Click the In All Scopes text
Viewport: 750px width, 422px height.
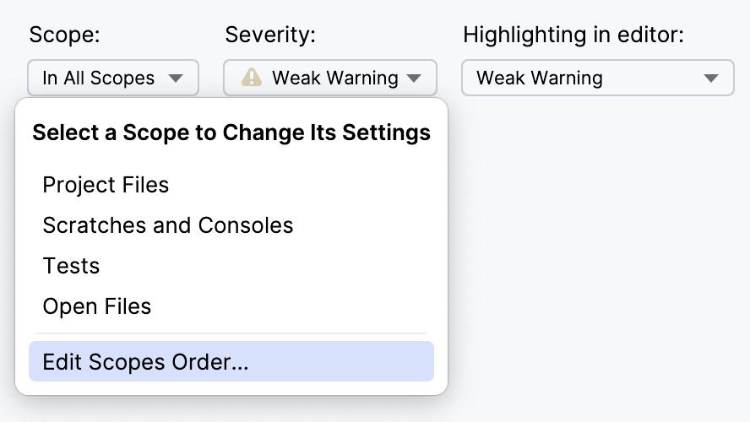(x=99, y=78)
